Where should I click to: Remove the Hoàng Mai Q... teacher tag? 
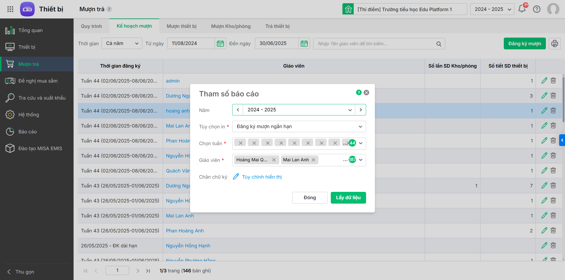(x=274, y=160)
